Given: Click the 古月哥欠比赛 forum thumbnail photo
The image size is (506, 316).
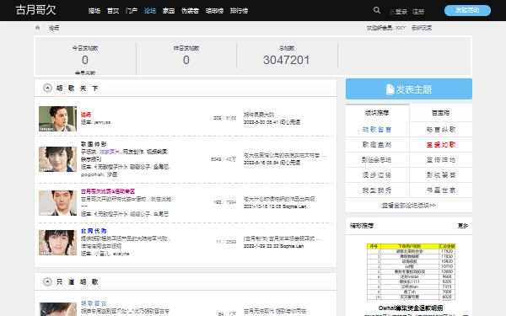Looking at the screenshot, I should [57, 203].
